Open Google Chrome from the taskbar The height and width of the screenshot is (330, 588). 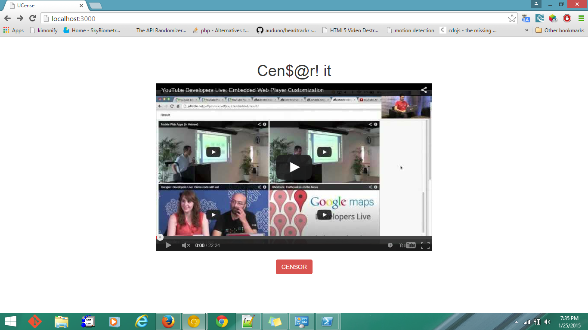[x=222, y=321]
